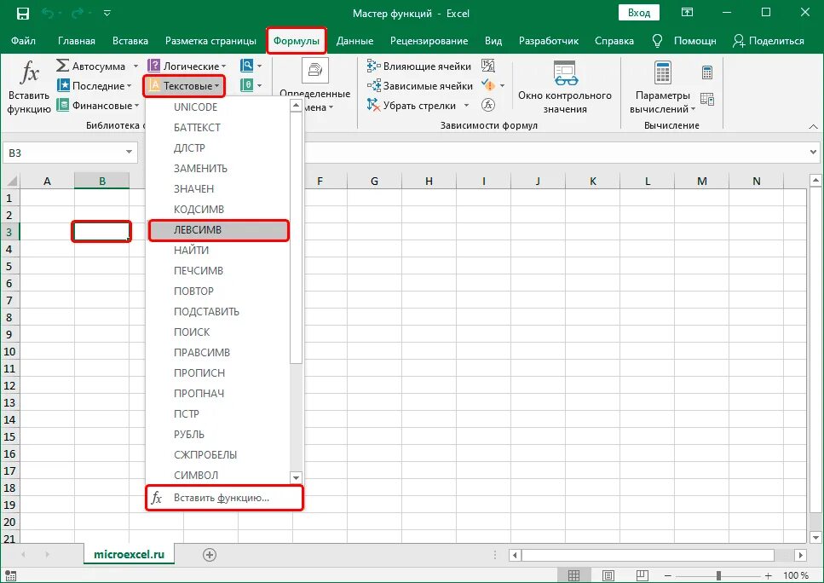Open Параметры вычислений calculation options

(x=662, y=87)
